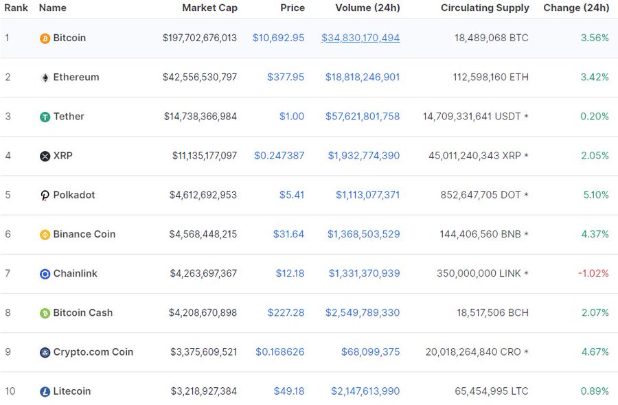The height and width of the screenshot is (405, 618).
Task: Open the Chainlink coin page link
Action: [76, 273]
